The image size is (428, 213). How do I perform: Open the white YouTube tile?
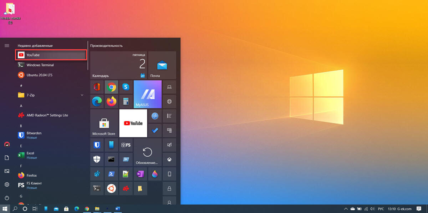tap(133, 123)
